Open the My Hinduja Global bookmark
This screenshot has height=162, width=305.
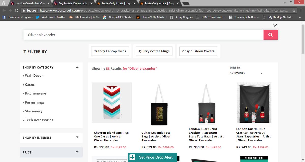coord(277,17)
